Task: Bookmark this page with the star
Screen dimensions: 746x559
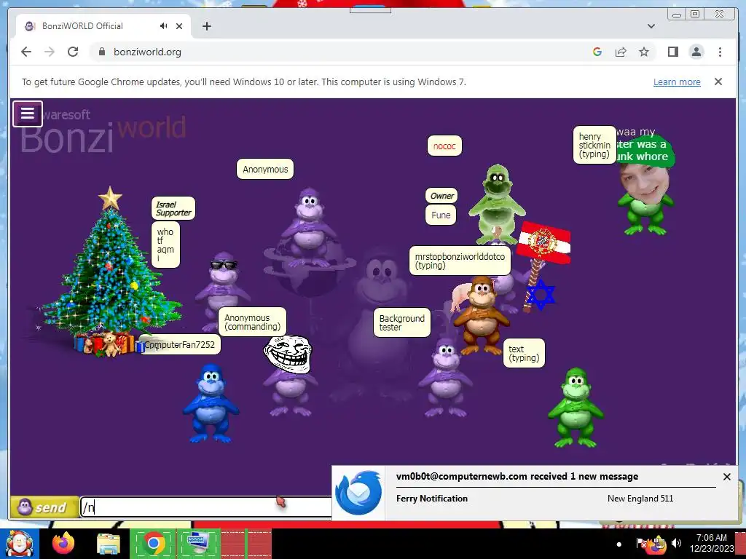Action: click(644, 52)
